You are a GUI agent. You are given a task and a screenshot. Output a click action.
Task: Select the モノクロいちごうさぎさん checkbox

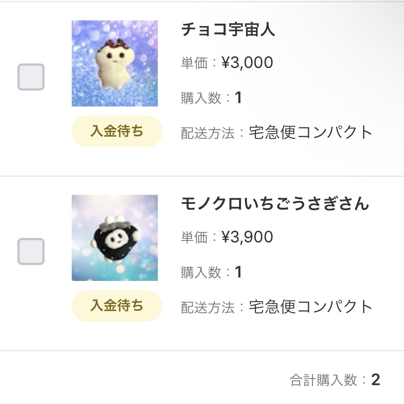click(x=31, y=251)
